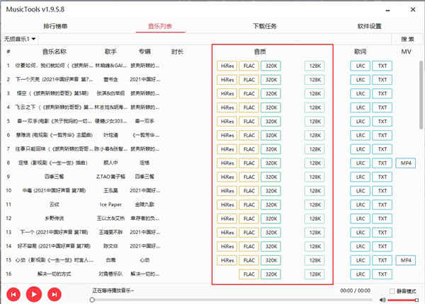425x304 pixels.
Task: Minimize the MusicTools window
Action: point(388,10)
